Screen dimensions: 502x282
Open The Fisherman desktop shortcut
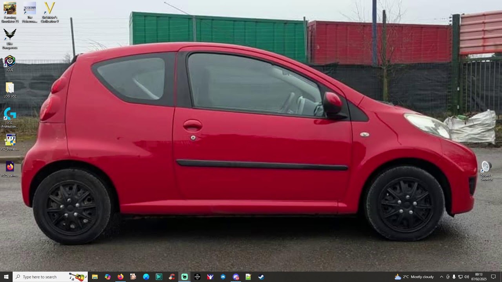[x=30, y=13]
